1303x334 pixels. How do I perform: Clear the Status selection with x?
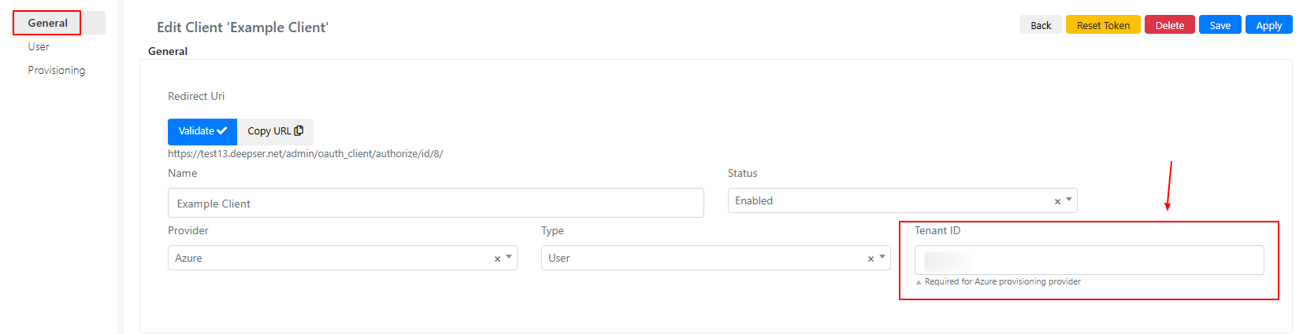1057,202
